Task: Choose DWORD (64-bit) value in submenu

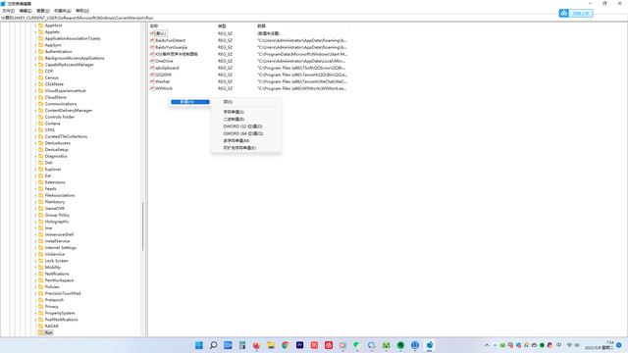Action: click(242, 133)
